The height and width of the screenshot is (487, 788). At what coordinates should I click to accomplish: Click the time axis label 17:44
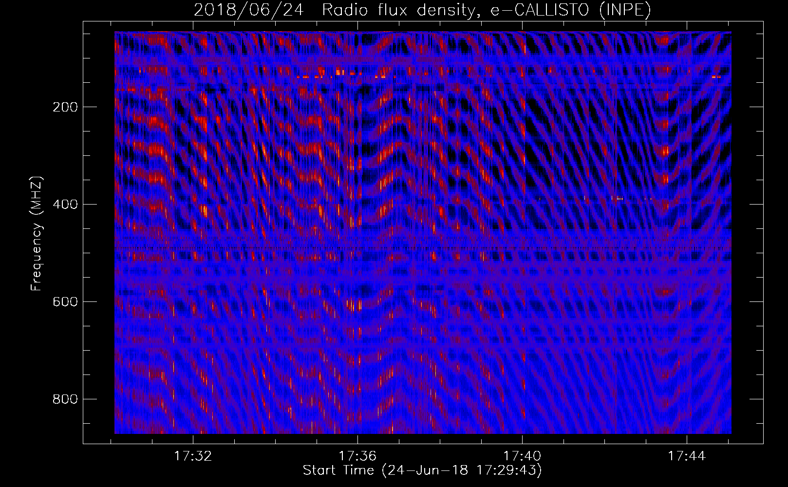pyautogui.click(x=687, y=456)
